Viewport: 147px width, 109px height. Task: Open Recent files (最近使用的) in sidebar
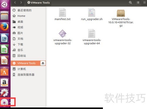point(28,10)
